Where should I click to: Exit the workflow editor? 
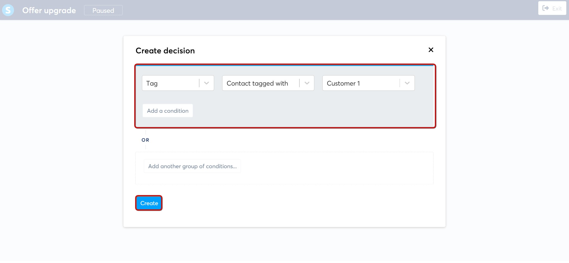[552, 8]
